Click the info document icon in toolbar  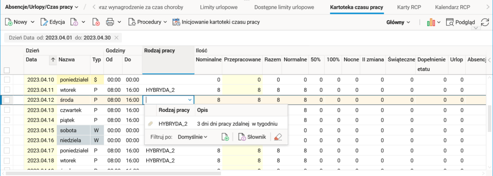click(x=74, y=22)
